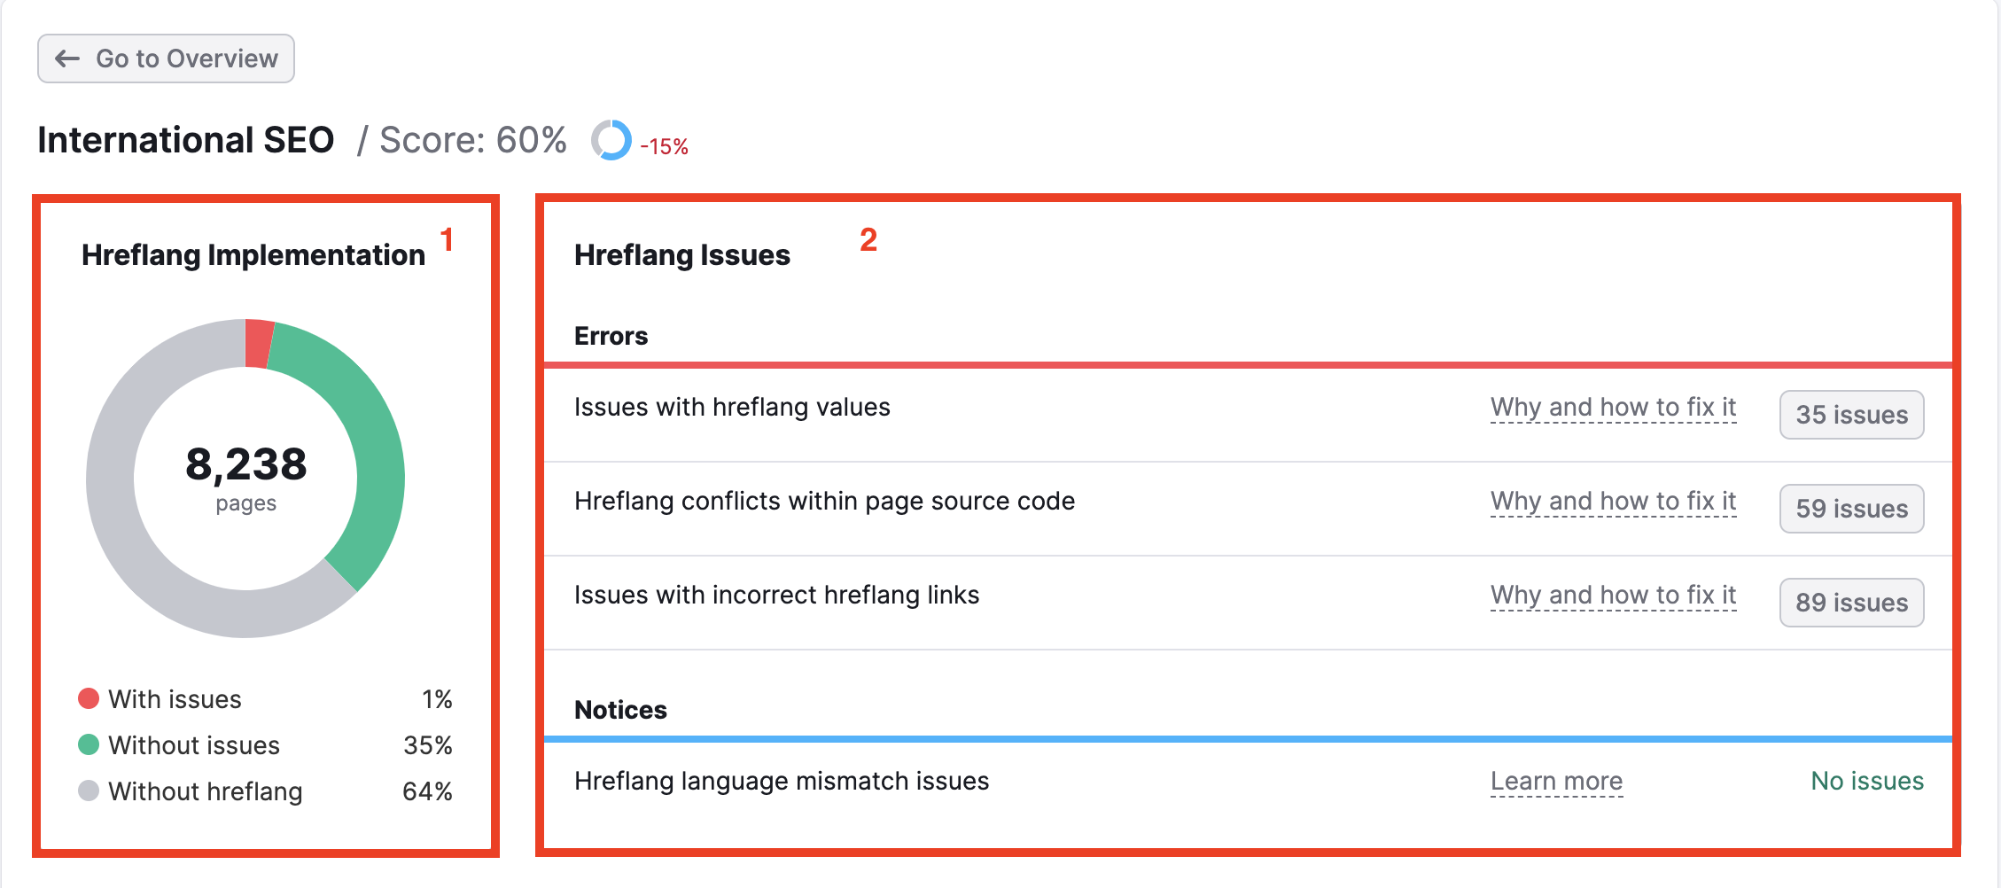Click the red With issues legend dot
2001x888 pixels.
(89, 699)
